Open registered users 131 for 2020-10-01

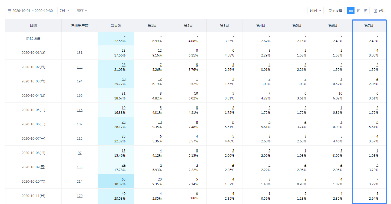click(x=79, y=53)
